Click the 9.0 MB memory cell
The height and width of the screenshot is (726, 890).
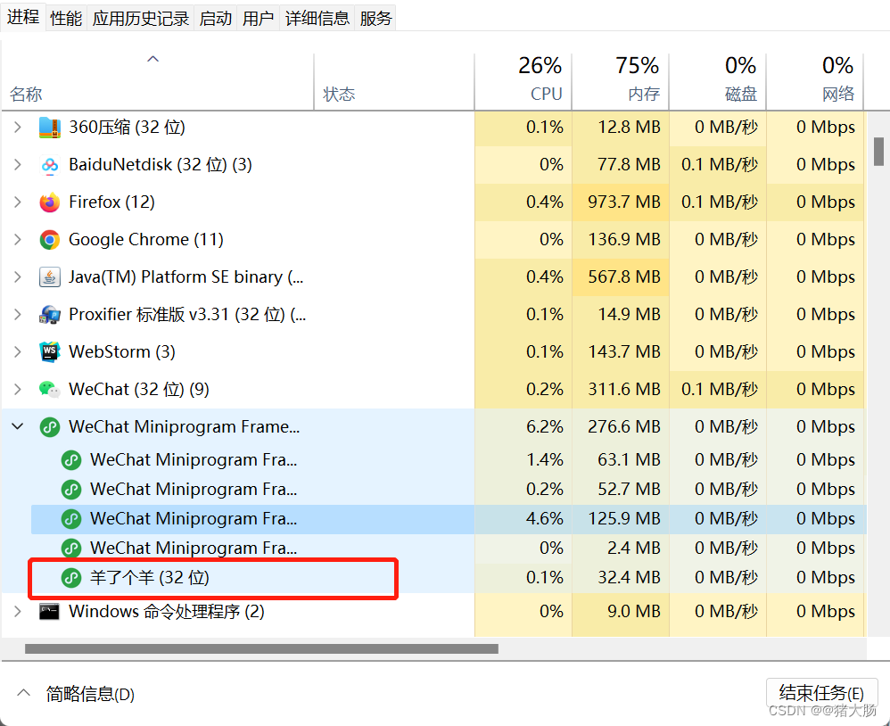[x=621, y=611]
